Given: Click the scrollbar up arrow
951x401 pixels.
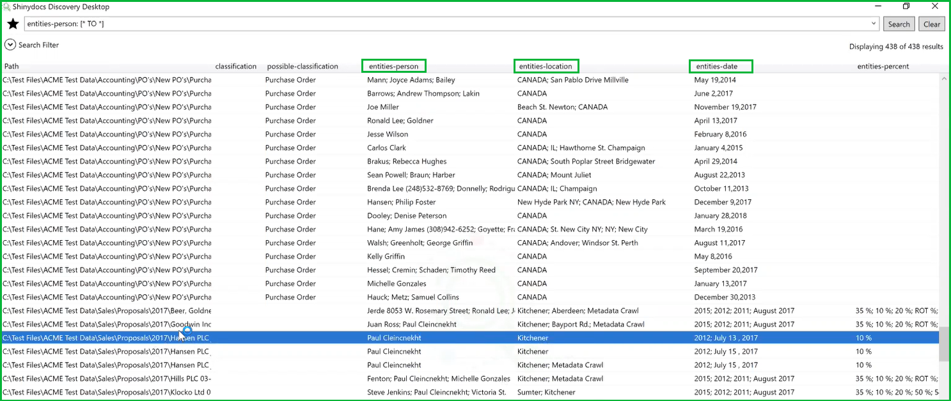Looking at the screenshot, I should (x=944, y=79).
